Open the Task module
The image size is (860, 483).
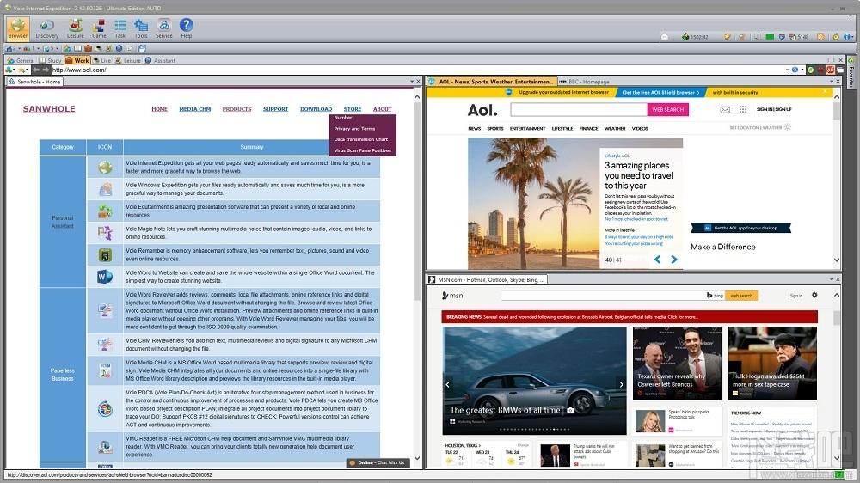coord(120,28)
